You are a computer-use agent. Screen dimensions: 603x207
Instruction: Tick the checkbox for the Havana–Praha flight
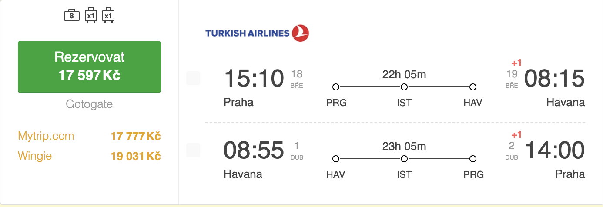click(x=193, y=150)
